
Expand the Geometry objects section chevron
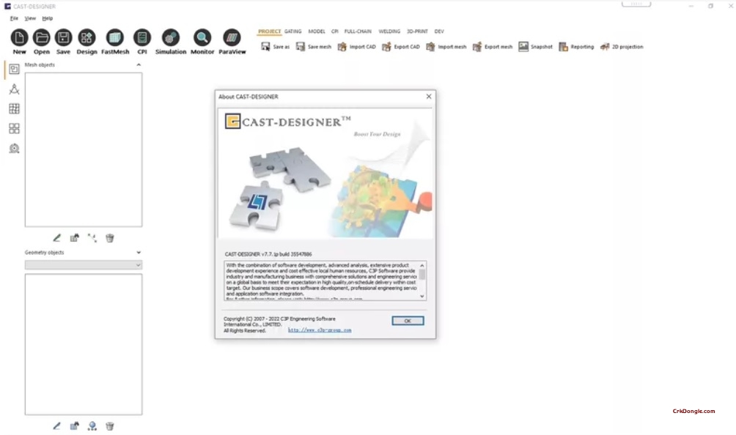pos(139,252)
